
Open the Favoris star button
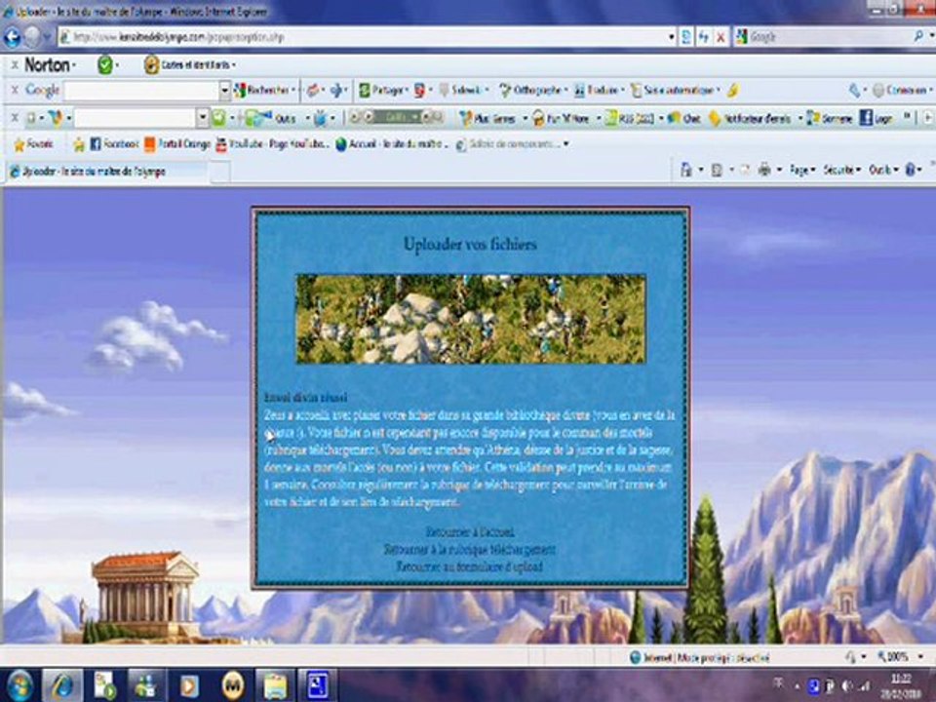coord(33,144)
